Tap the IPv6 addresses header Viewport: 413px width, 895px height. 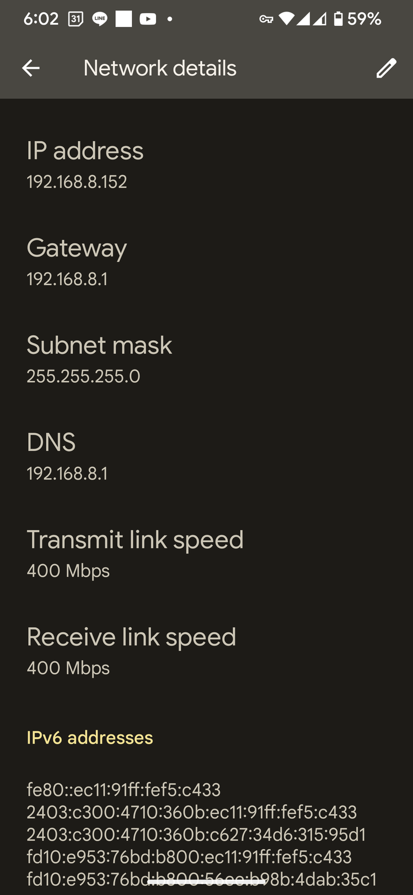(x=90, y=738)
